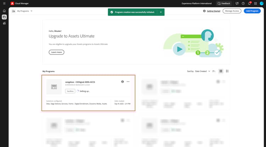Switch to list view
Viewport: 266px width, 147px height.
pyautogui.click(x=227, y=71)
